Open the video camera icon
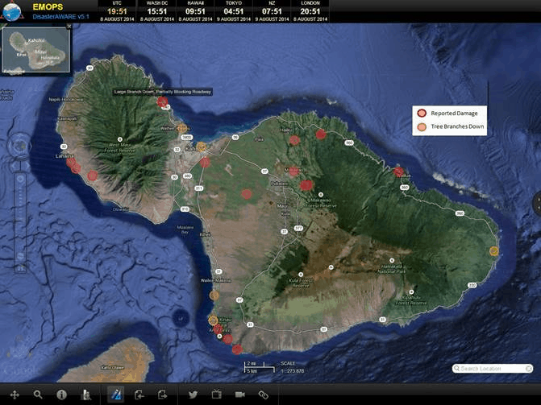541x405 pixels. pos(239,395)
